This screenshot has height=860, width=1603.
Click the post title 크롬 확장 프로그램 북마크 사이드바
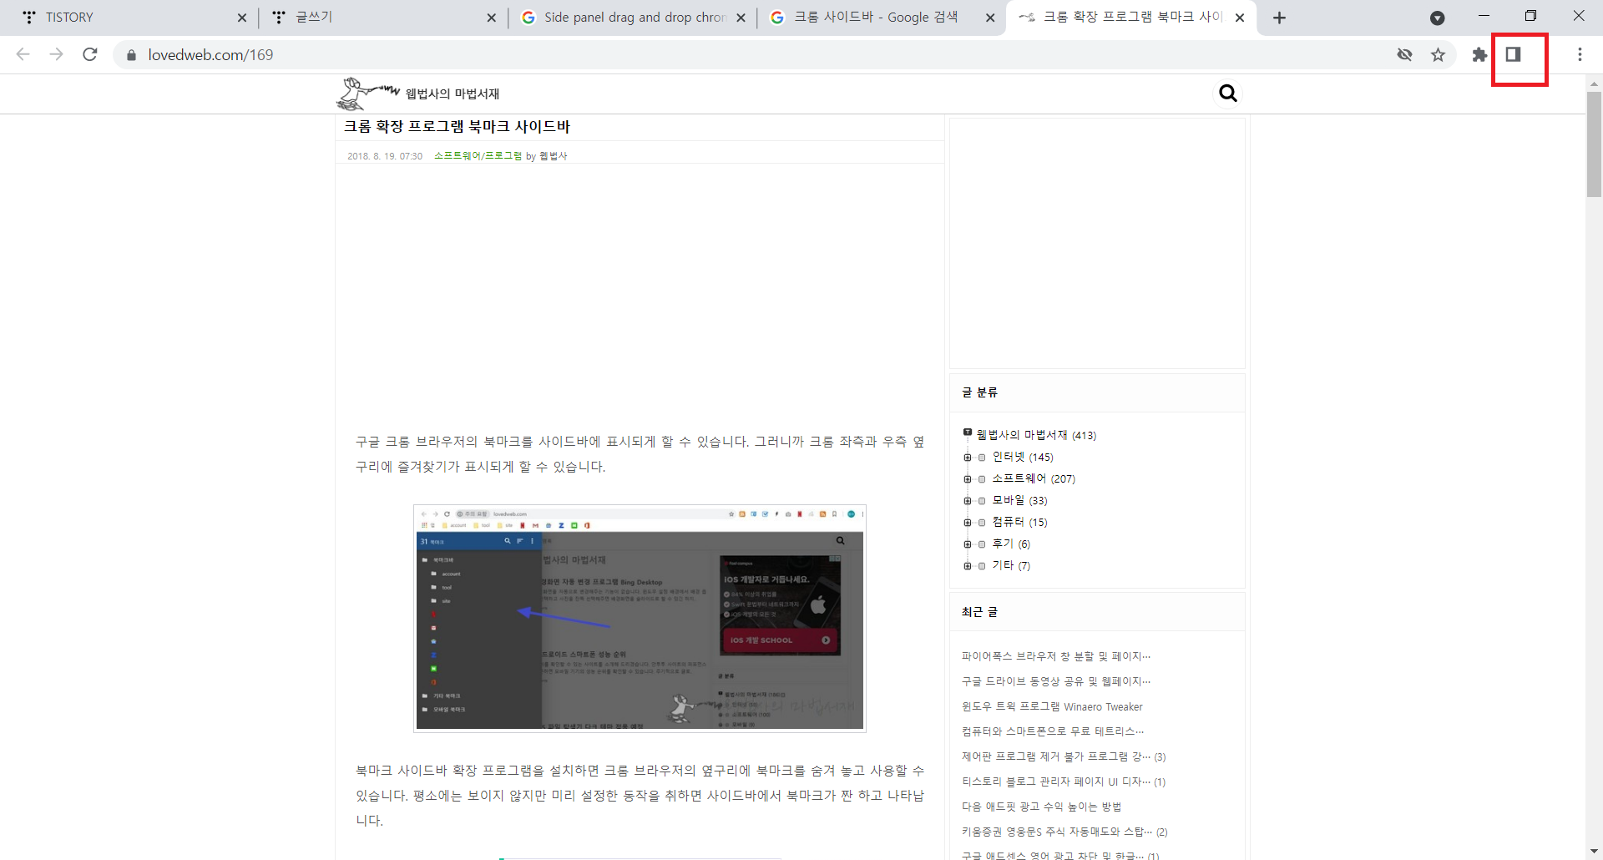[457, 127]
